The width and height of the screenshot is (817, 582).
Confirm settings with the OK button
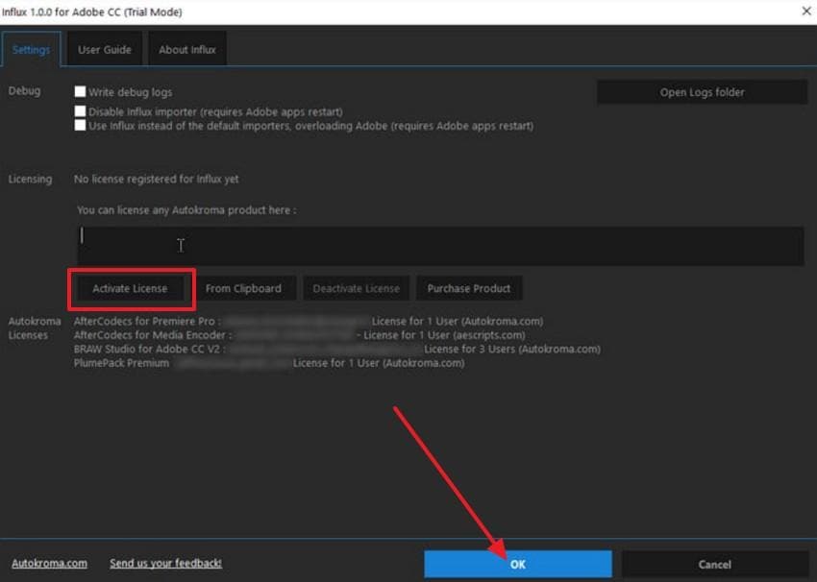[x=516, y=564]
